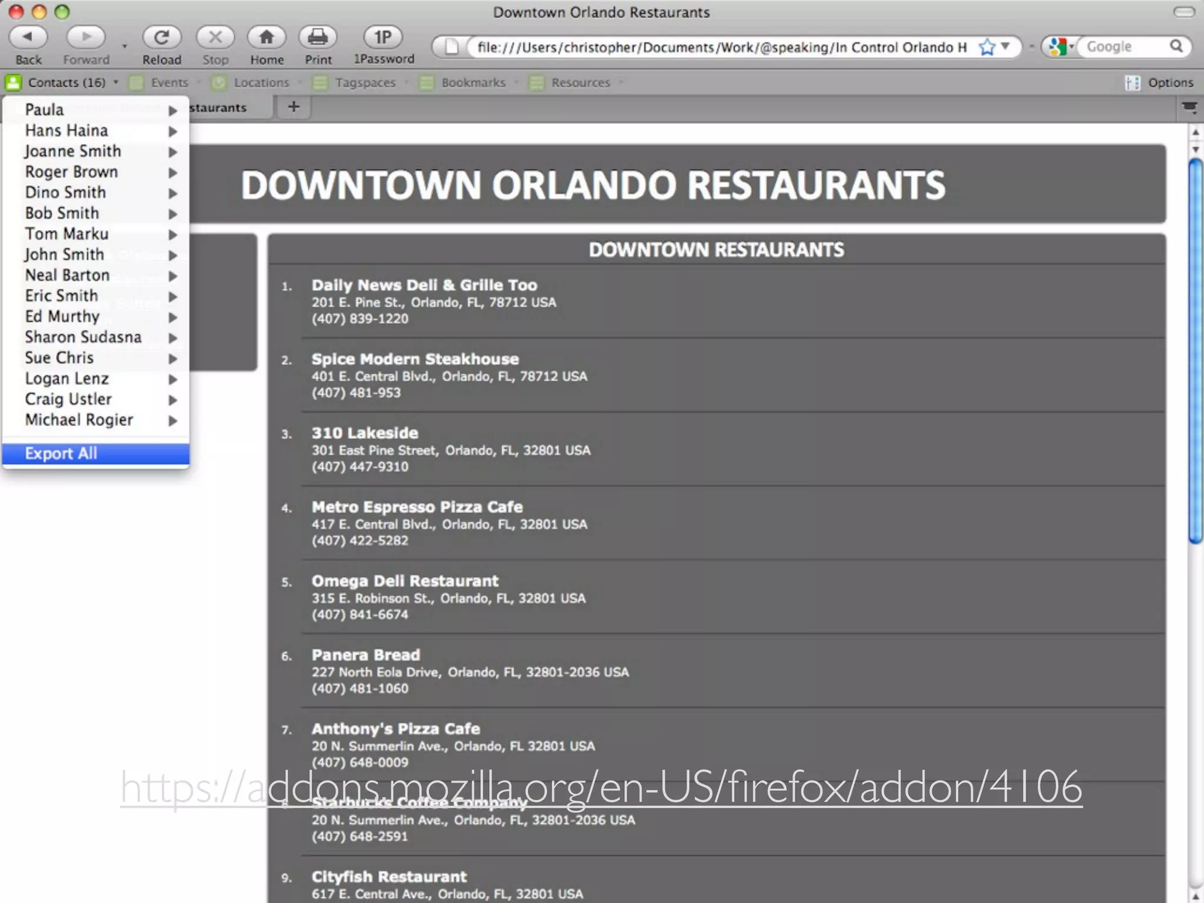Click the Options icon in Operator toolbar
The image size is (1204, 903).
(1132, 83)
